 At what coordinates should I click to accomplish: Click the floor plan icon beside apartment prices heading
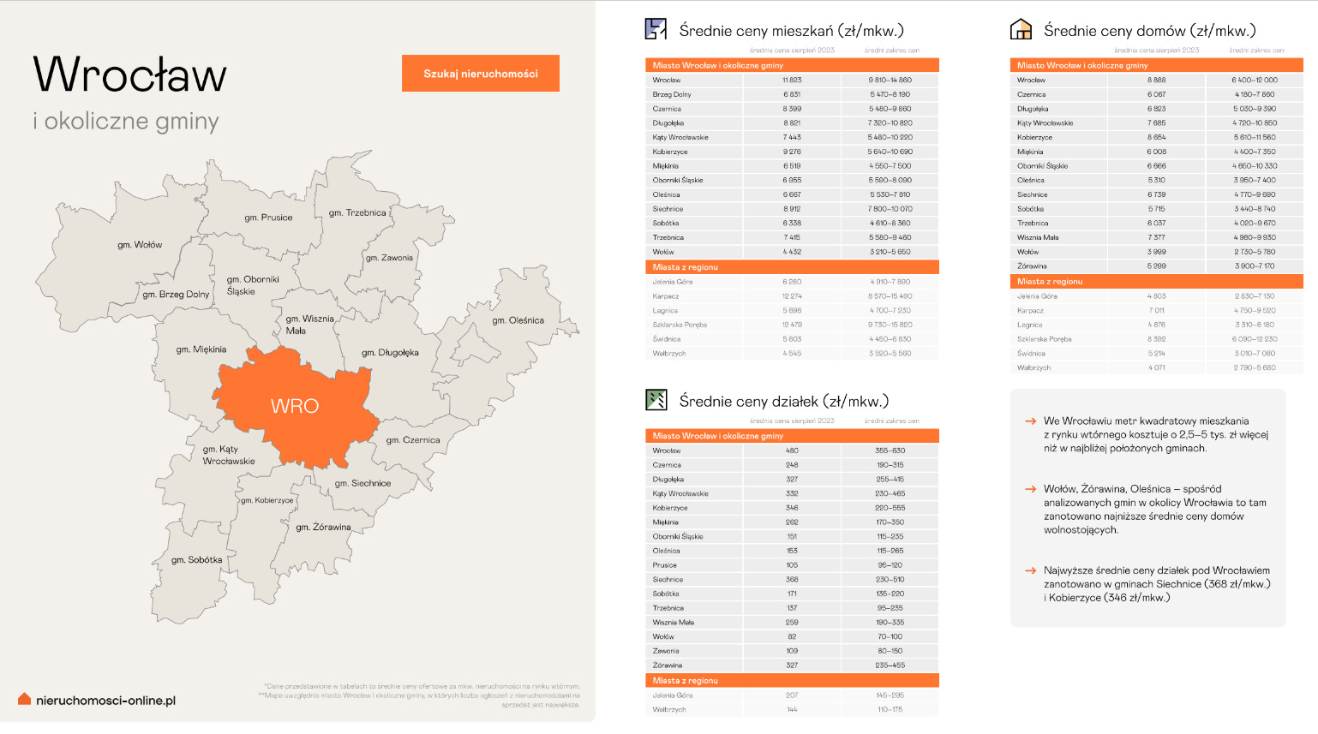point(656,29)
